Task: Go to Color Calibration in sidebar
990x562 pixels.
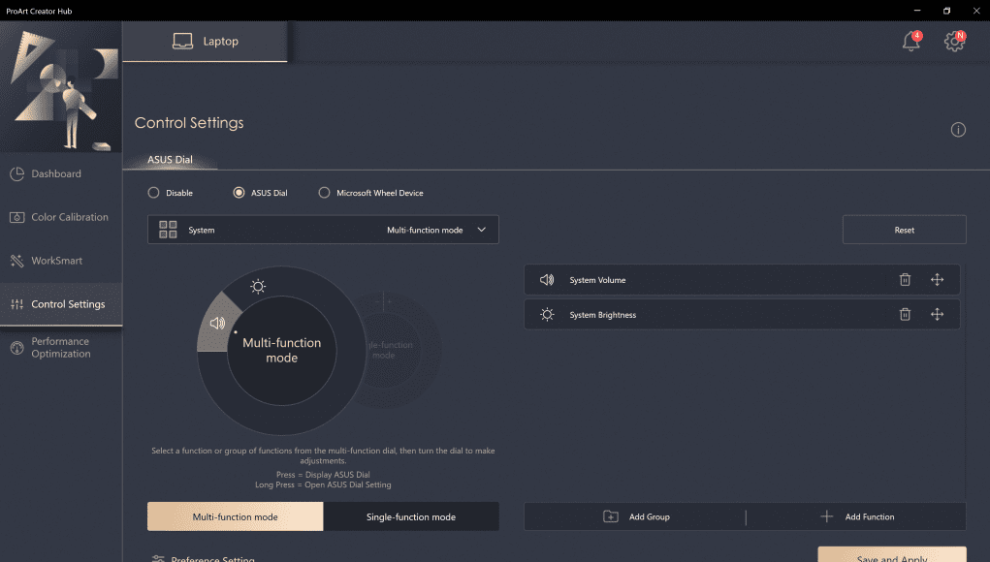Action: click(61, 217)
